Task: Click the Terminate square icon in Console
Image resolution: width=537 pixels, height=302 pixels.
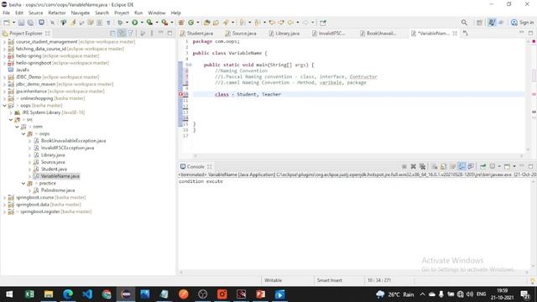Action: 404,166
